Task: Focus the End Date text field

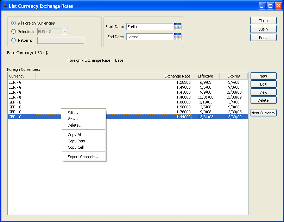Action: pyautogui.click(x=150, y=37)
